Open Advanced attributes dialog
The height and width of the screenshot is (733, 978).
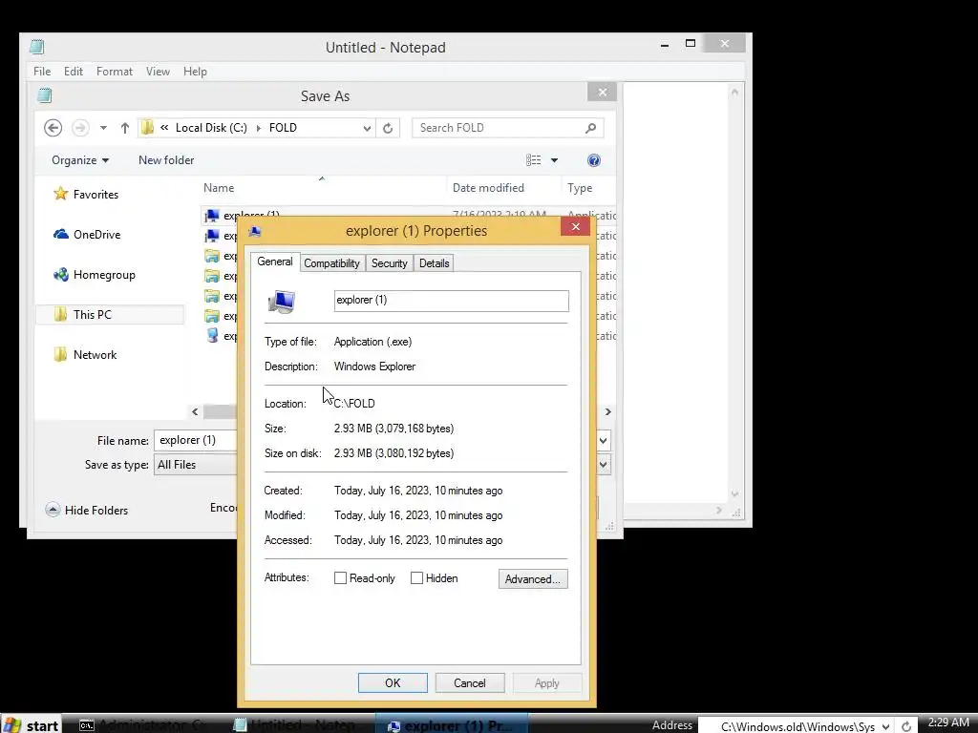(x=533, y=579)
